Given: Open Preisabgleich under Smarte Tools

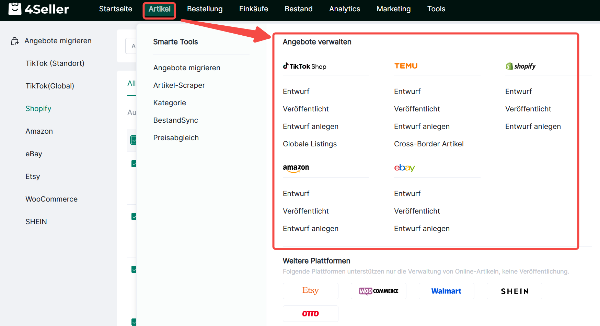Looking at the screenshot, I should point(176,138).
